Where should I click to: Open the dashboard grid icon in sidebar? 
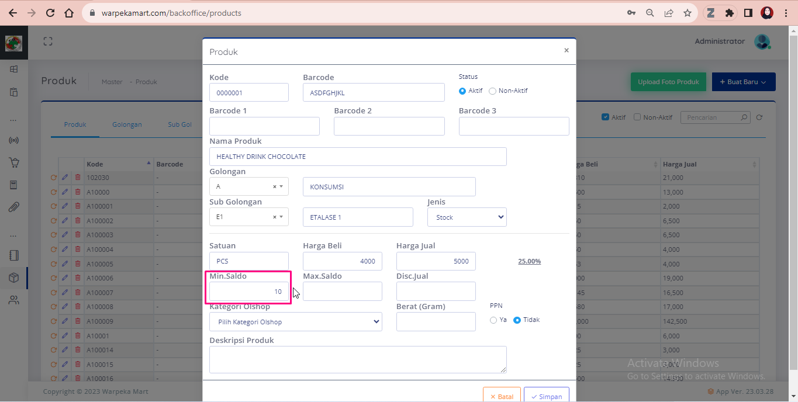pos(14,70)
